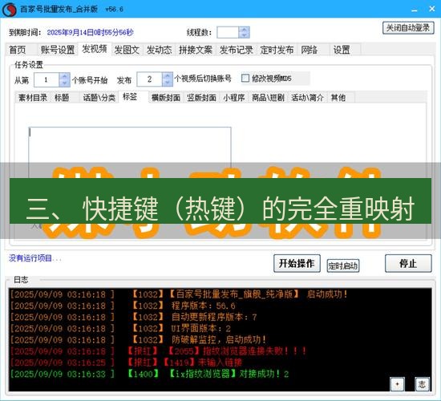Open the 横版封面 sub-tab
Image resolution: width=441 pixels, height=401 pixels.
166,98
